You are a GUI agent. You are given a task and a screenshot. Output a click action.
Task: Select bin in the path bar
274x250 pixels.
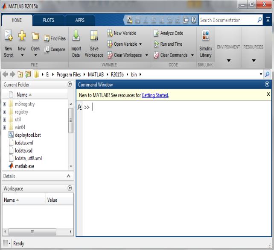click(134, 74)
